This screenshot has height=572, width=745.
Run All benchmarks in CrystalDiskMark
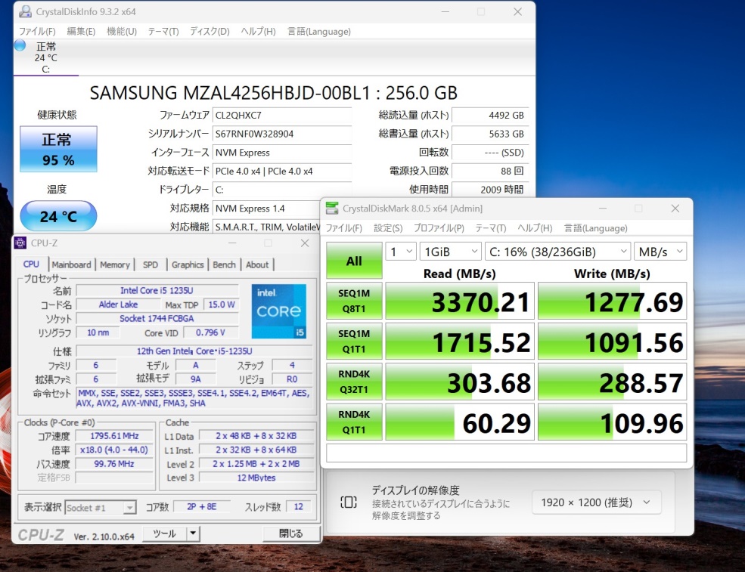click(x=354, y=260)
